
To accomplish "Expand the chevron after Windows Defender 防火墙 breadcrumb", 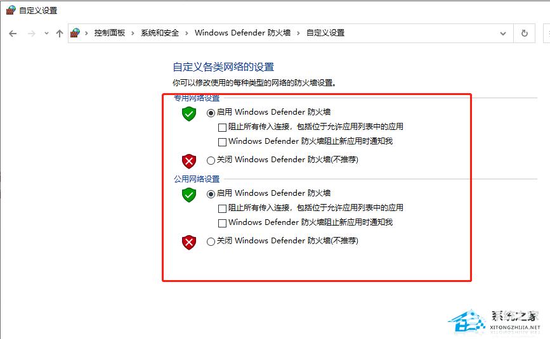I will (x=298, y=34).
